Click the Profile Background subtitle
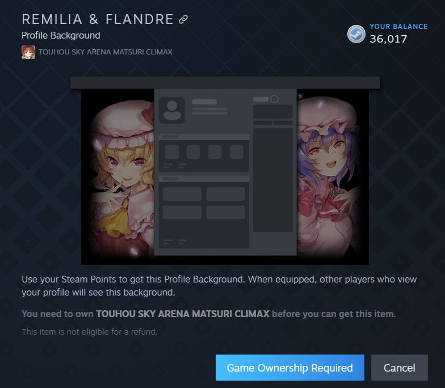445x388 pixels. click(61, 35)
